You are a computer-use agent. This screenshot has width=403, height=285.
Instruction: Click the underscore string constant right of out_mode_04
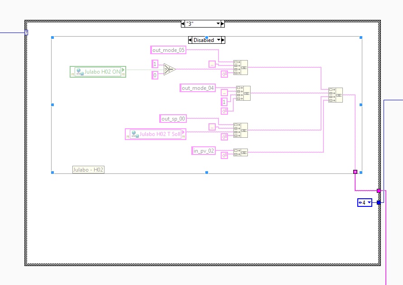224,93
